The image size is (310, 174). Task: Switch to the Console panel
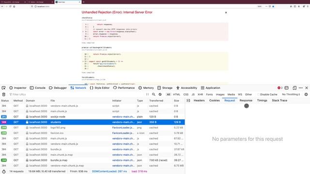click(38, 88)
